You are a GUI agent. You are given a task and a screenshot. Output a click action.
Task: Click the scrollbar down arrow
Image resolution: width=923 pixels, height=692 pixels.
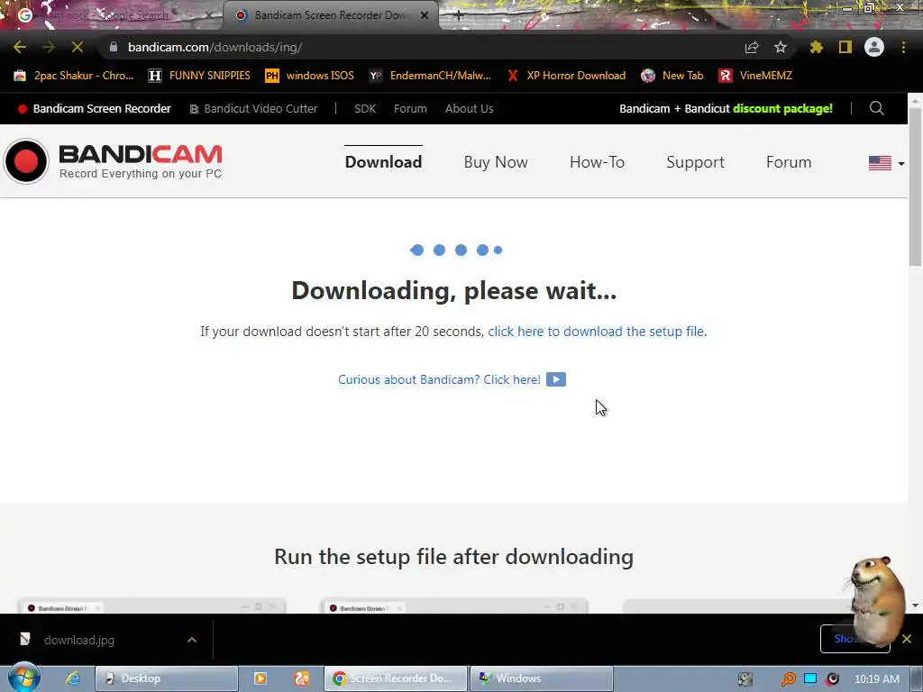[916, 605]
